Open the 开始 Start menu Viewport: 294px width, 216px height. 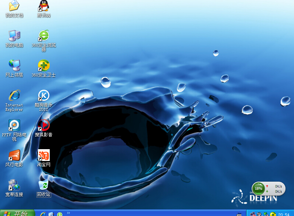coord(17,213)
